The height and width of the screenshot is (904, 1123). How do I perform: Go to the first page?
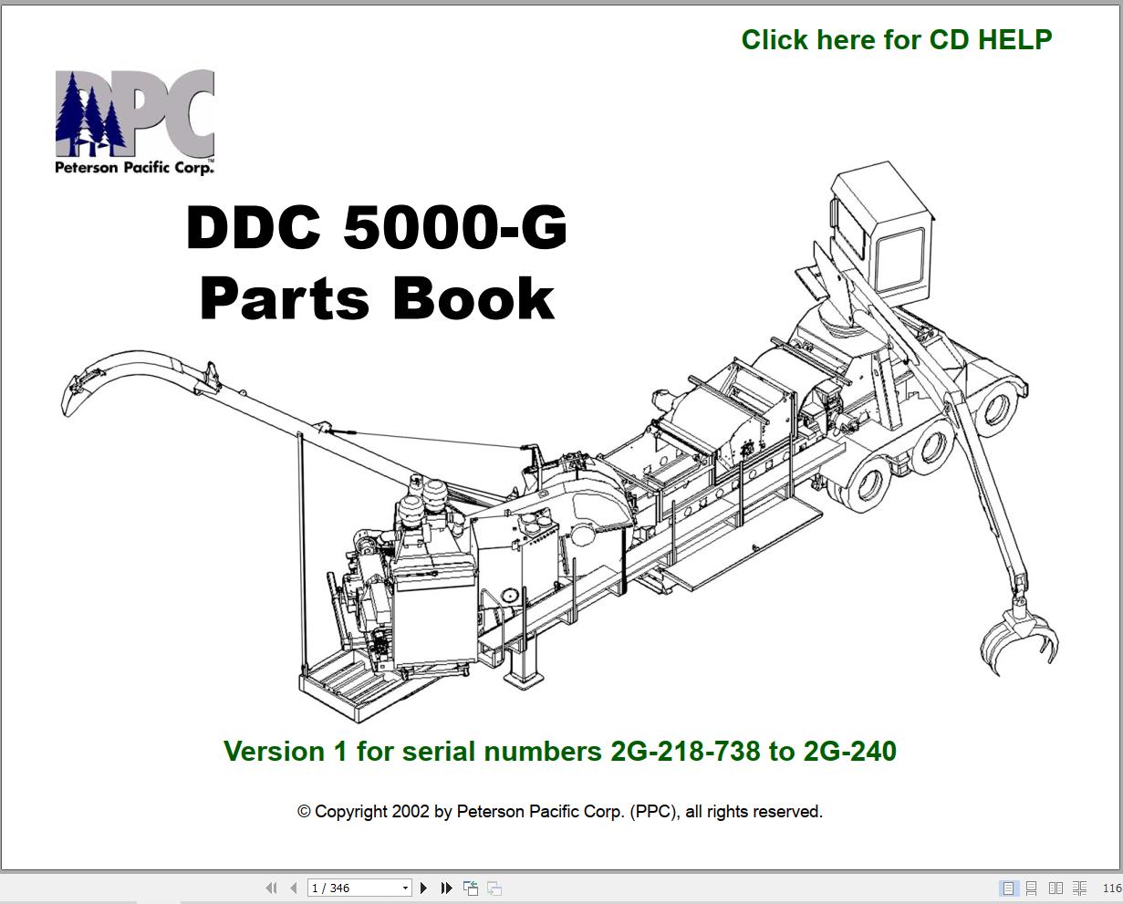coord(271,888)
